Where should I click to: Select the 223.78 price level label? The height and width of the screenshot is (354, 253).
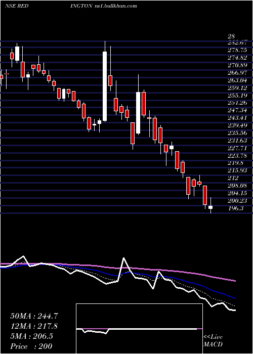coord(238,156)
